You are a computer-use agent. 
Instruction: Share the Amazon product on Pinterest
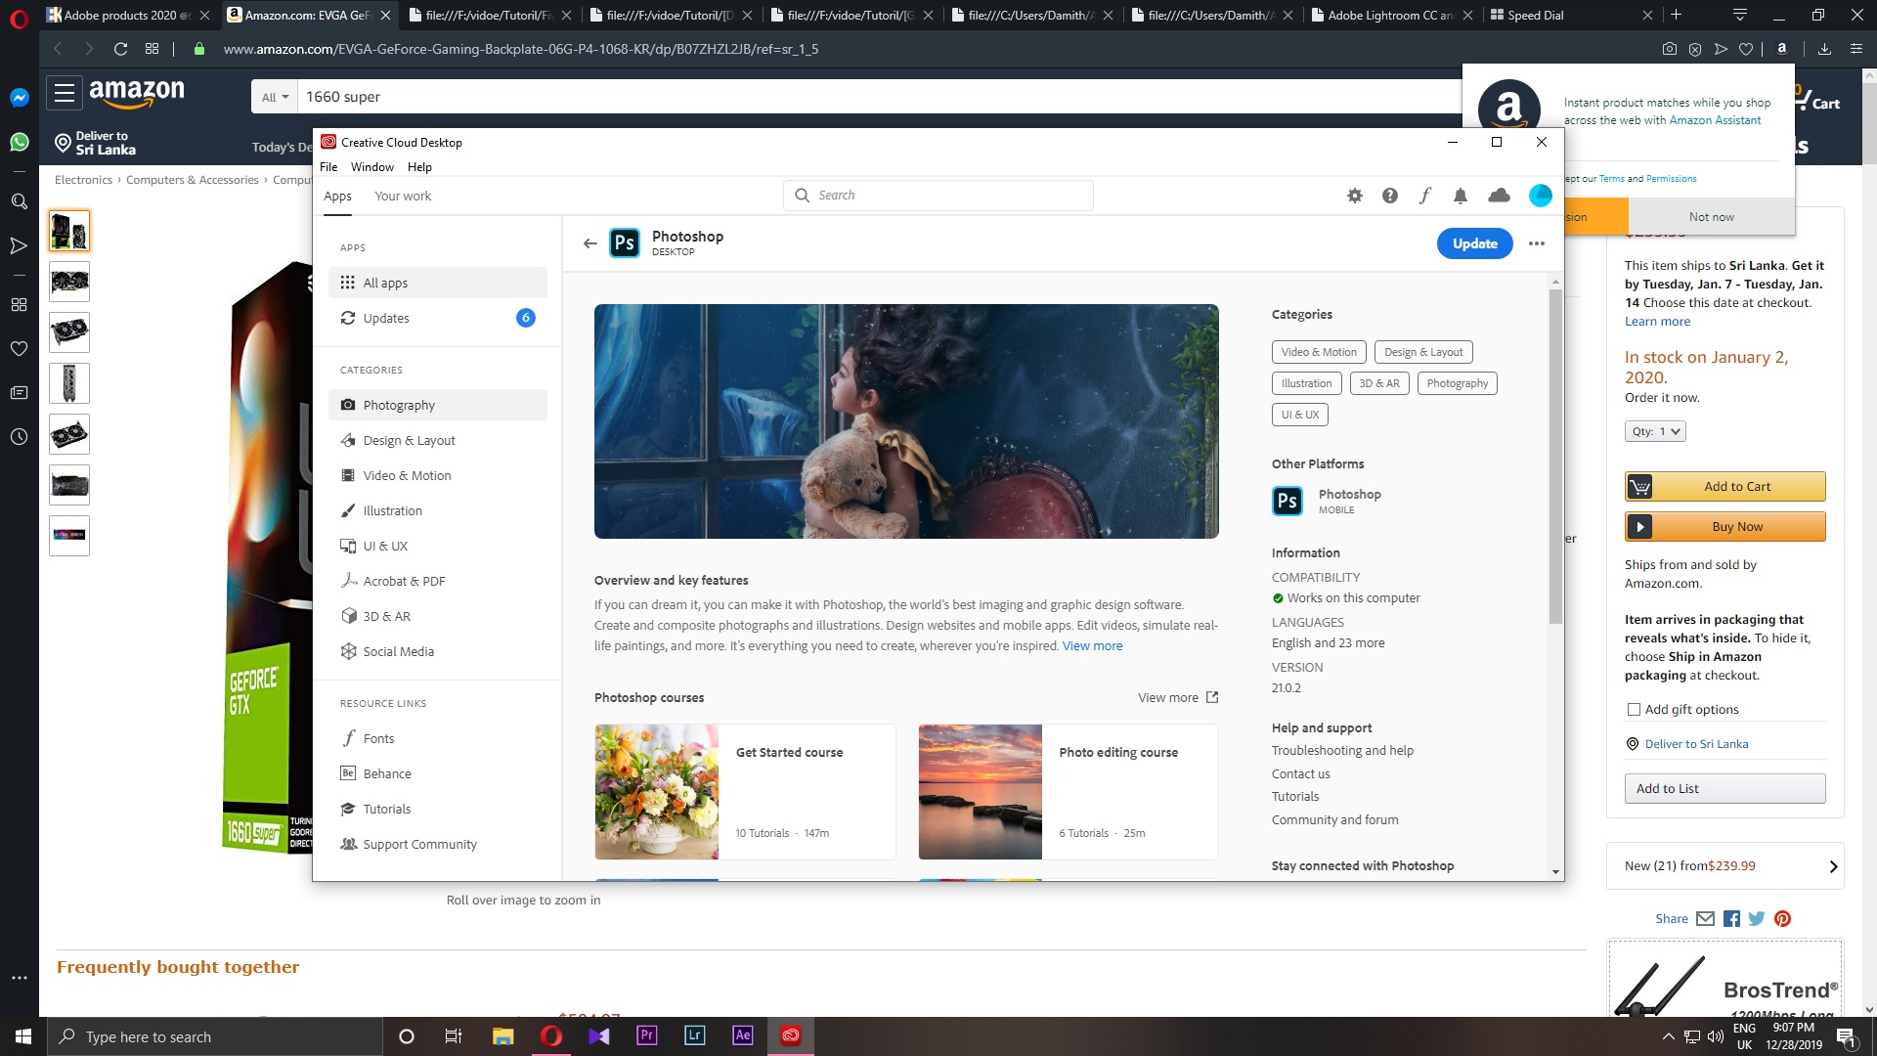(1782, 919)
